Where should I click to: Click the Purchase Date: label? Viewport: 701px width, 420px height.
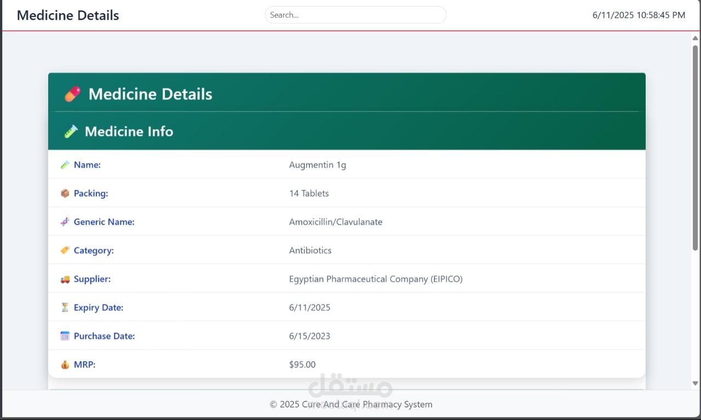click(104, 336)
